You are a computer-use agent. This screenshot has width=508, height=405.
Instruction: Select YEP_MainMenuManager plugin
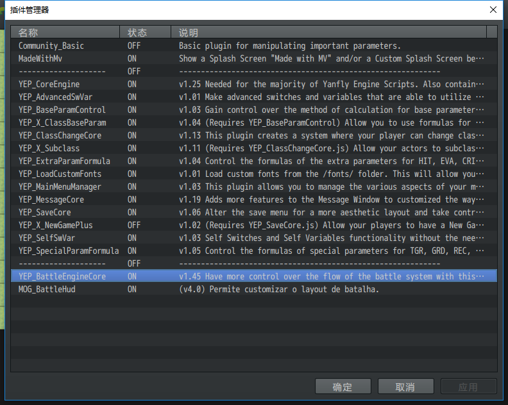253,186
